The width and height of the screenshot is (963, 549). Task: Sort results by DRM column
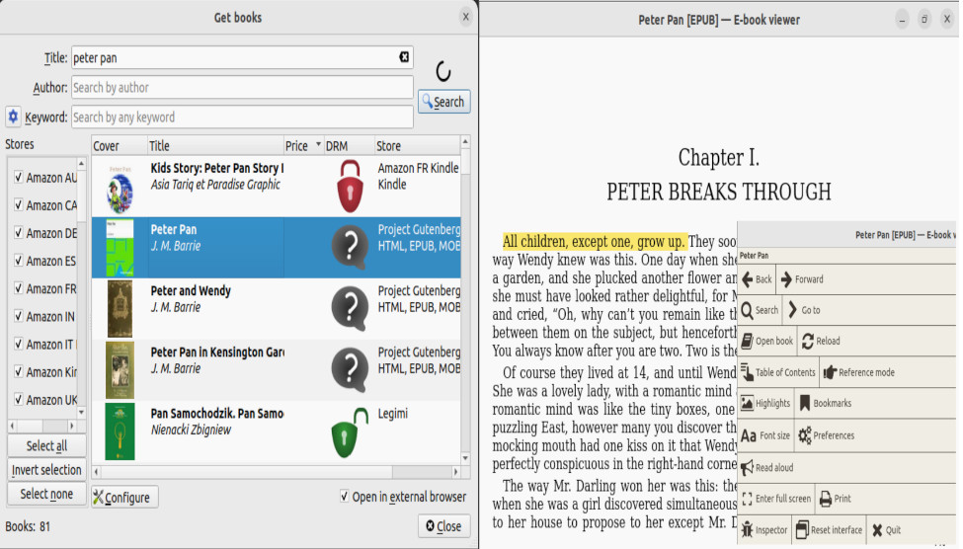point(349,145)
